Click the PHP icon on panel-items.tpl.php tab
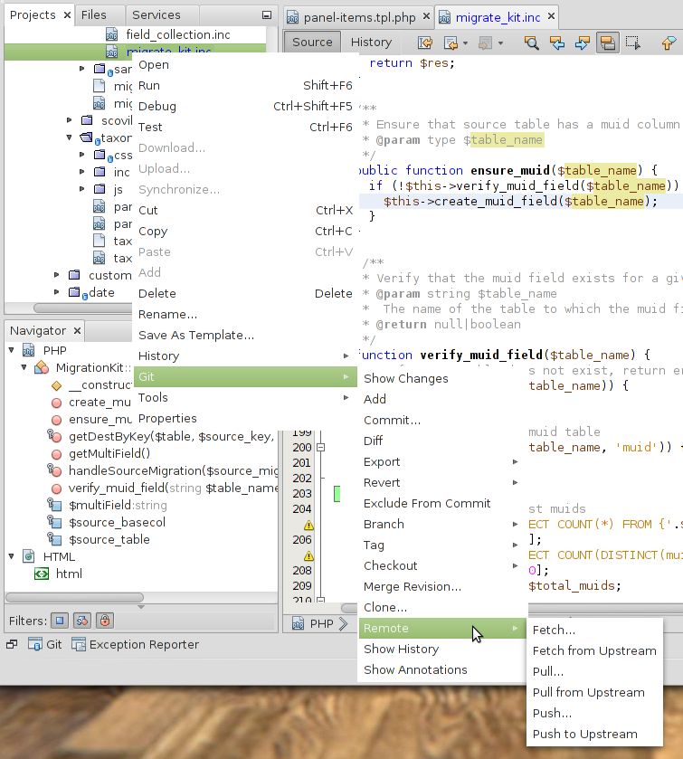Image resolution: width=683 pixels, height=759 pixels. click(x=292, y=17)
